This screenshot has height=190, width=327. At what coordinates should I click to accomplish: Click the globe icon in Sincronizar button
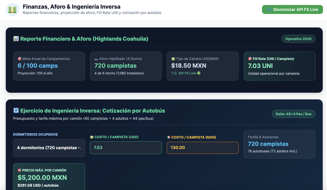[269, 9]
